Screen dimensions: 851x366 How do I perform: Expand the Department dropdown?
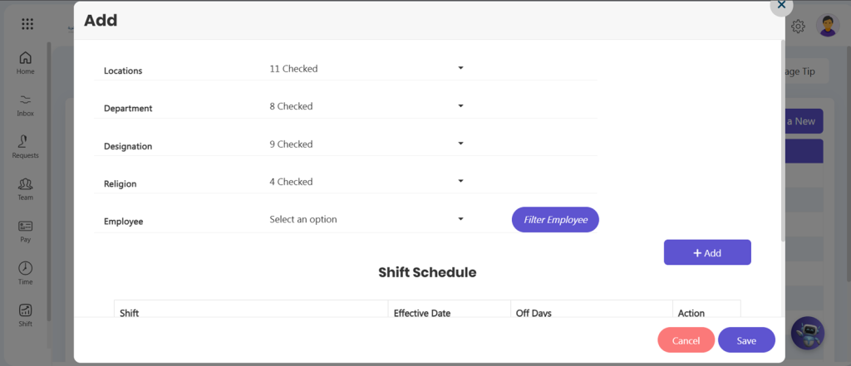tap(366, 106)
